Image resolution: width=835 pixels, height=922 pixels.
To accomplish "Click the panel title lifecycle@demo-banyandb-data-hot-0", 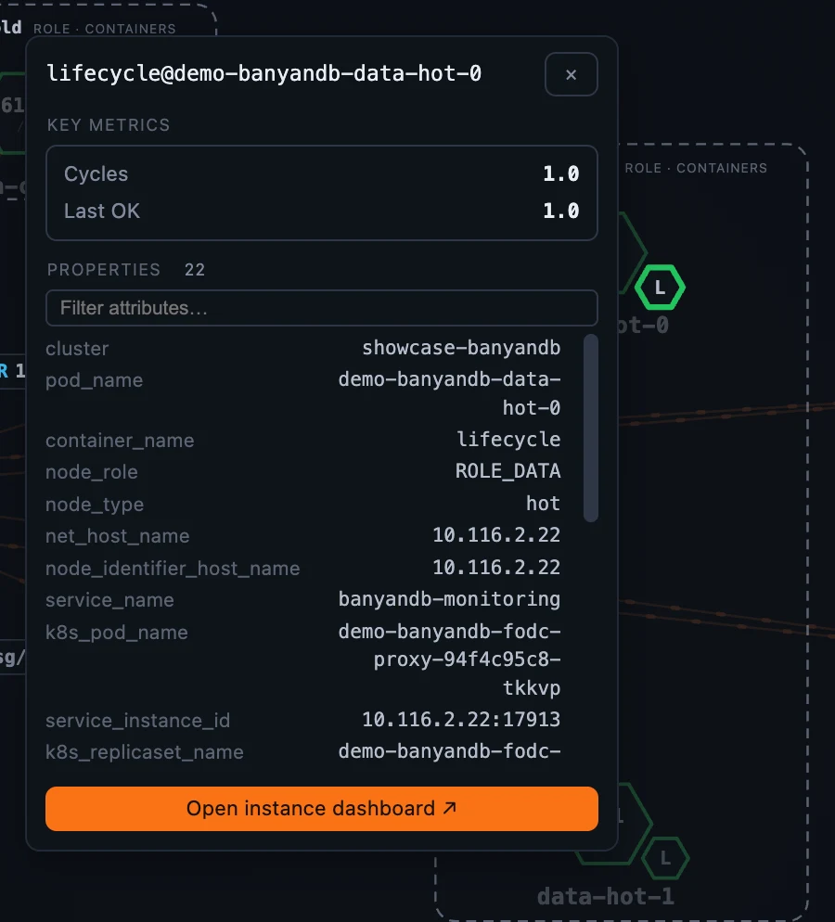I will [x=264, y=73].
